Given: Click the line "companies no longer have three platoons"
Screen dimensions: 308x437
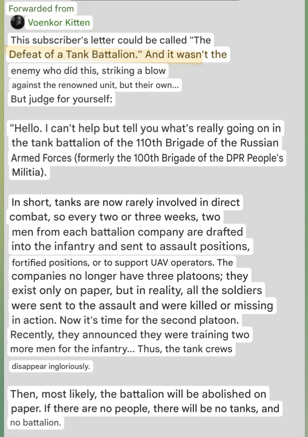Looking at the screenshot, I should coord(130,276).
